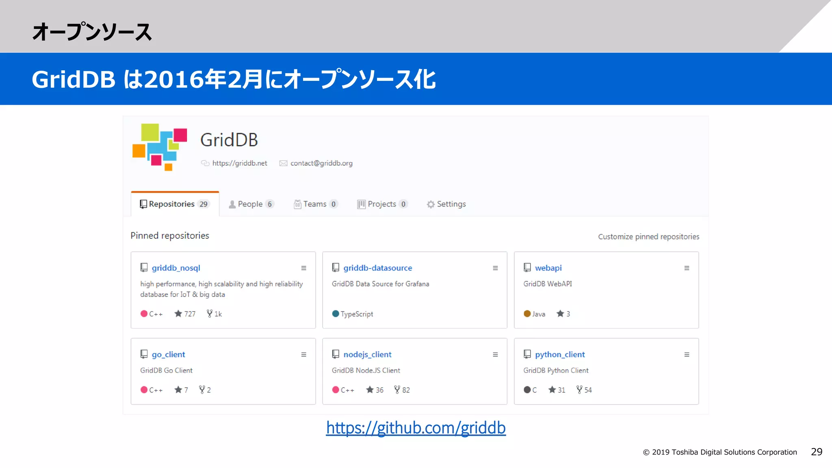Click repo icon next to nodejs_client

point(336,354)
